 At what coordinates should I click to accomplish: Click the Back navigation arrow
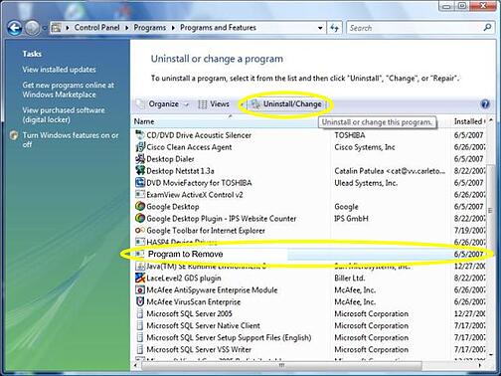pos(15,28)
